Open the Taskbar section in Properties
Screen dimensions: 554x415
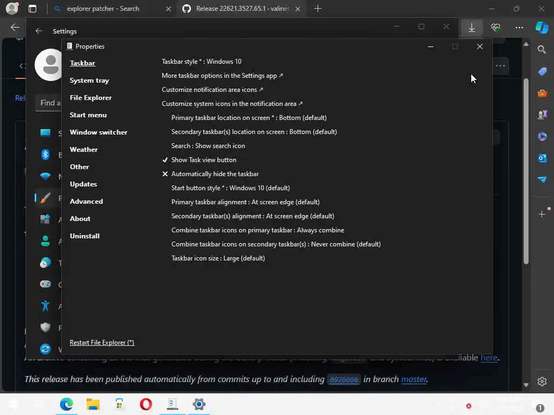82,63
